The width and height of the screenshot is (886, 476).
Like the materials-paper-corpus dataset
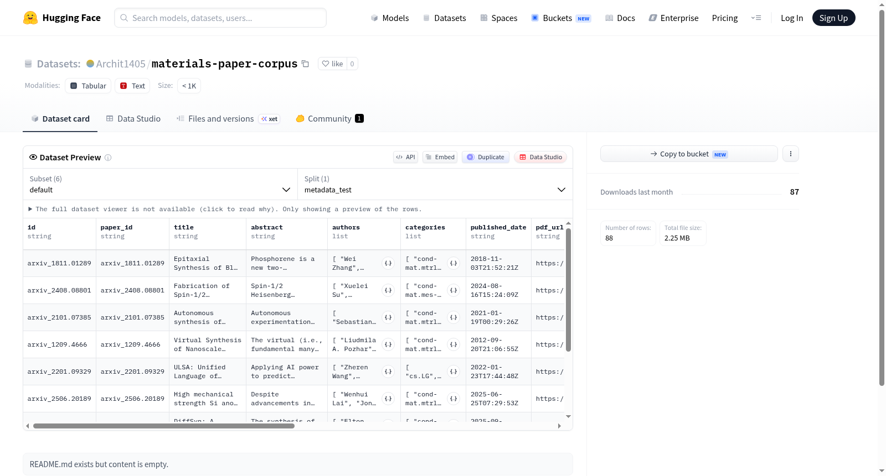click(332, 64)
